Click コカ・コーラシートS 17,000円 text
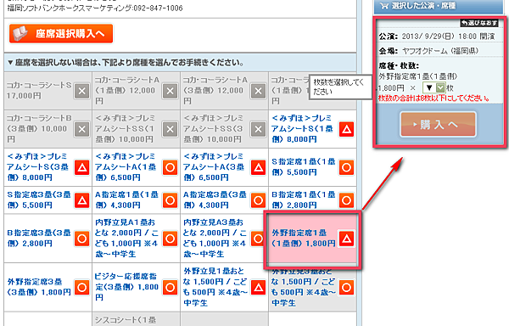 pyautogui.click(x=39, y=90)
